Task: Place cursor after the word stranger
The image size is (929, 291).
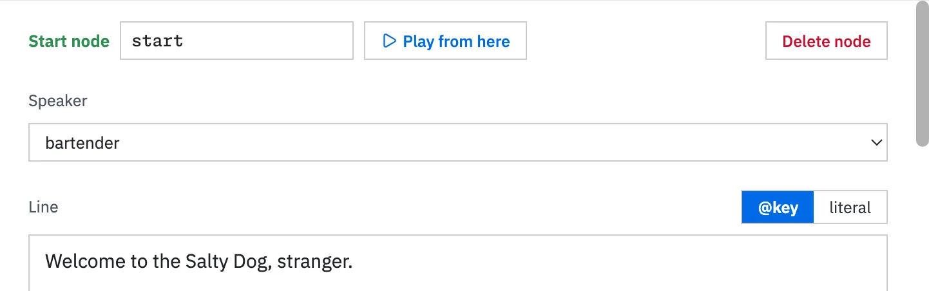Action: click(x=349, y=262)
